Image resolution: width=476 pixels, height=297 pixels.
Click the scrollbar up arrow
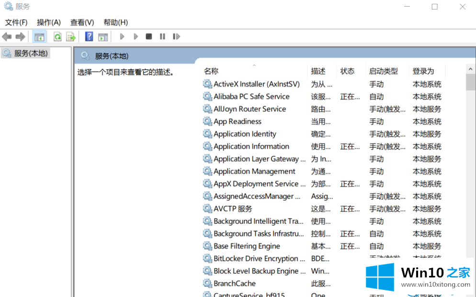[x=470, y=69]
